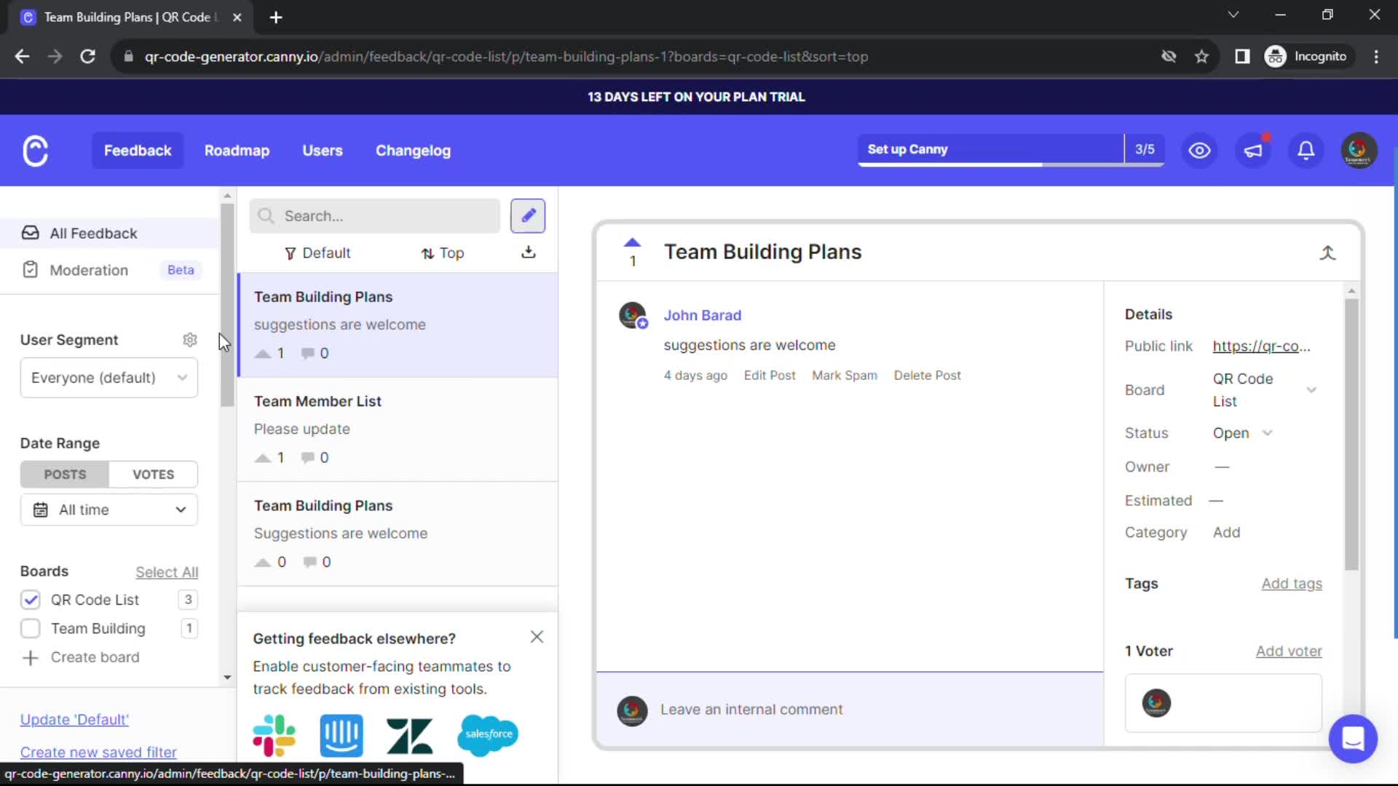Select All Feedback in sidebar
The width and height of the screenshot is (1398, 786).
point(109,233)
